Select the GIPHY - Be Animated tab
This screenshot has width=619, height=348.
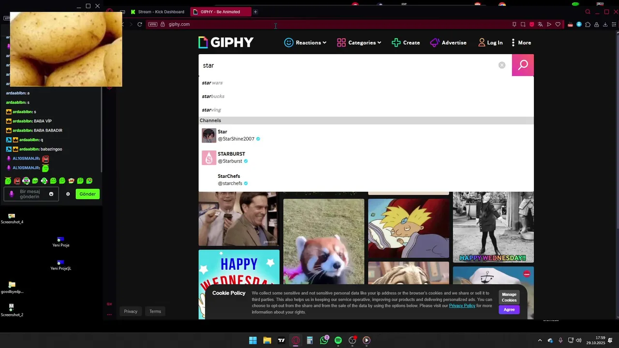coord(221,12)
